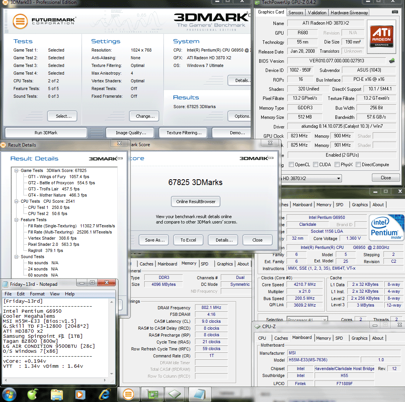Enable the CUDA checkbox in GPU-Z
This screenshot has width=405, height=402.
316,165
